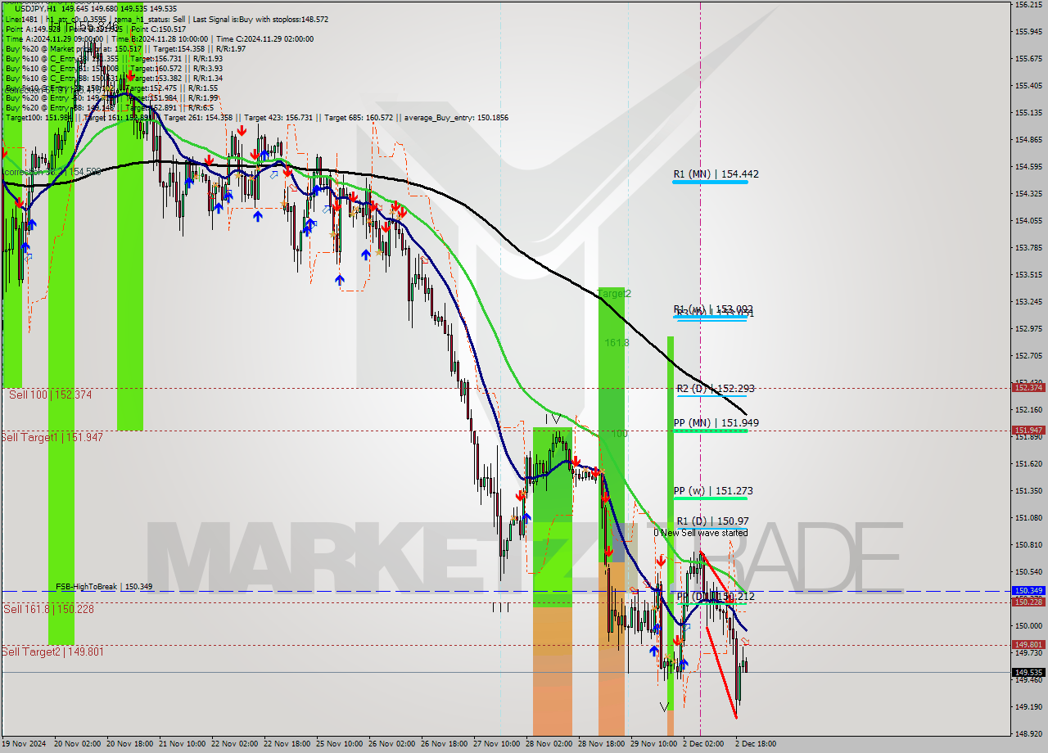
Task: Select the Sell Target1 | 151.947 label
Action: [52, 437]
